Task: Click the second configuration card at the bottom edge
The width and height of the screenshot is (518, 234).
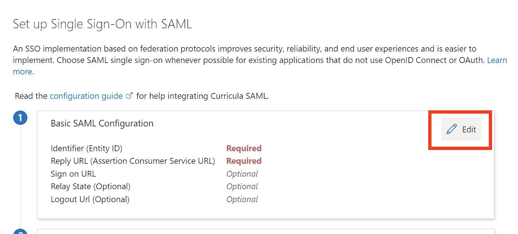Action: (266, 231)
